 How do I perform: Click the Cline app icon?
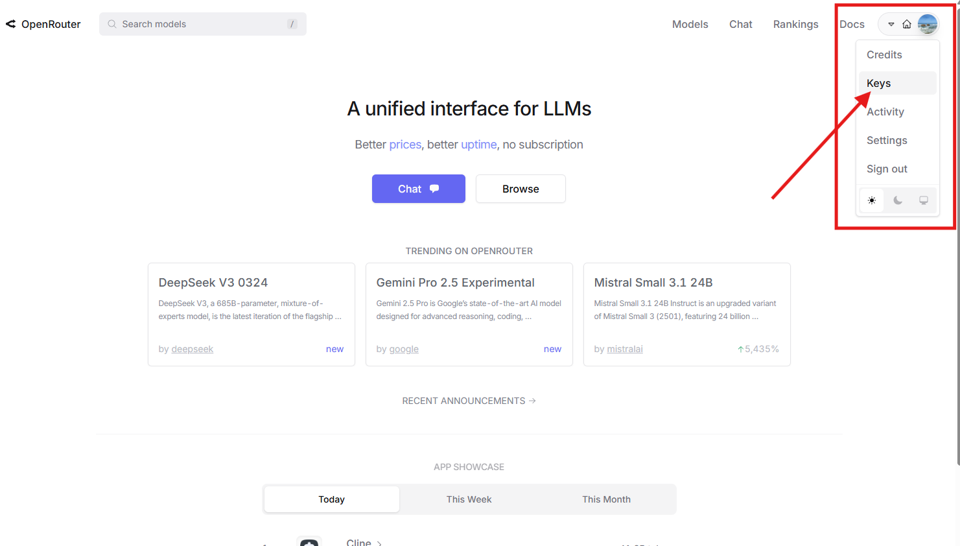click(309, 541)
